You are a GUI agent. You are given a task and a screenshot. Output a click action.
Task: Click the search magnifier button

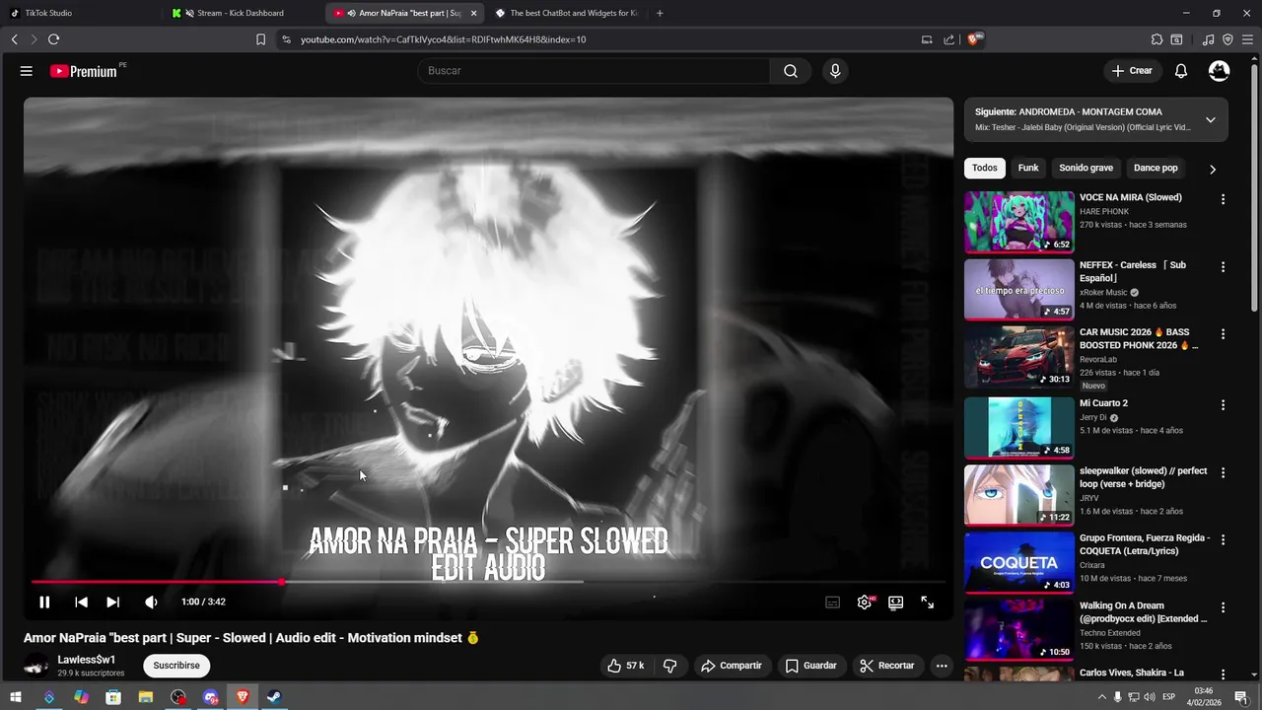[791, 71]
